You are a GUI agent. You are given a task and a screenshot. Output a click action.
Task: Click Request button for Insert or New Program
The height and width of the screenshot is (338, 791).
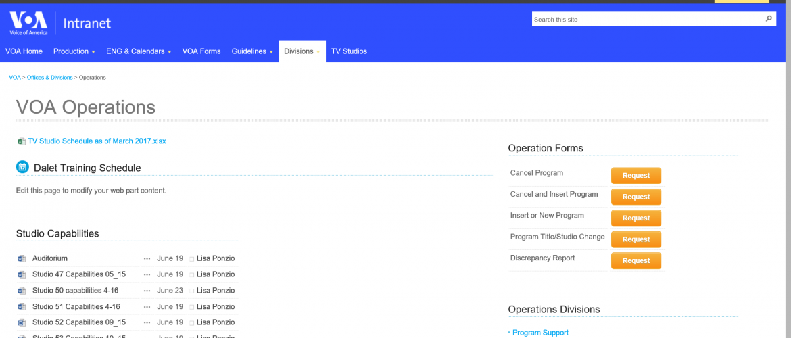pyautogui.click(x=636, y=218)
